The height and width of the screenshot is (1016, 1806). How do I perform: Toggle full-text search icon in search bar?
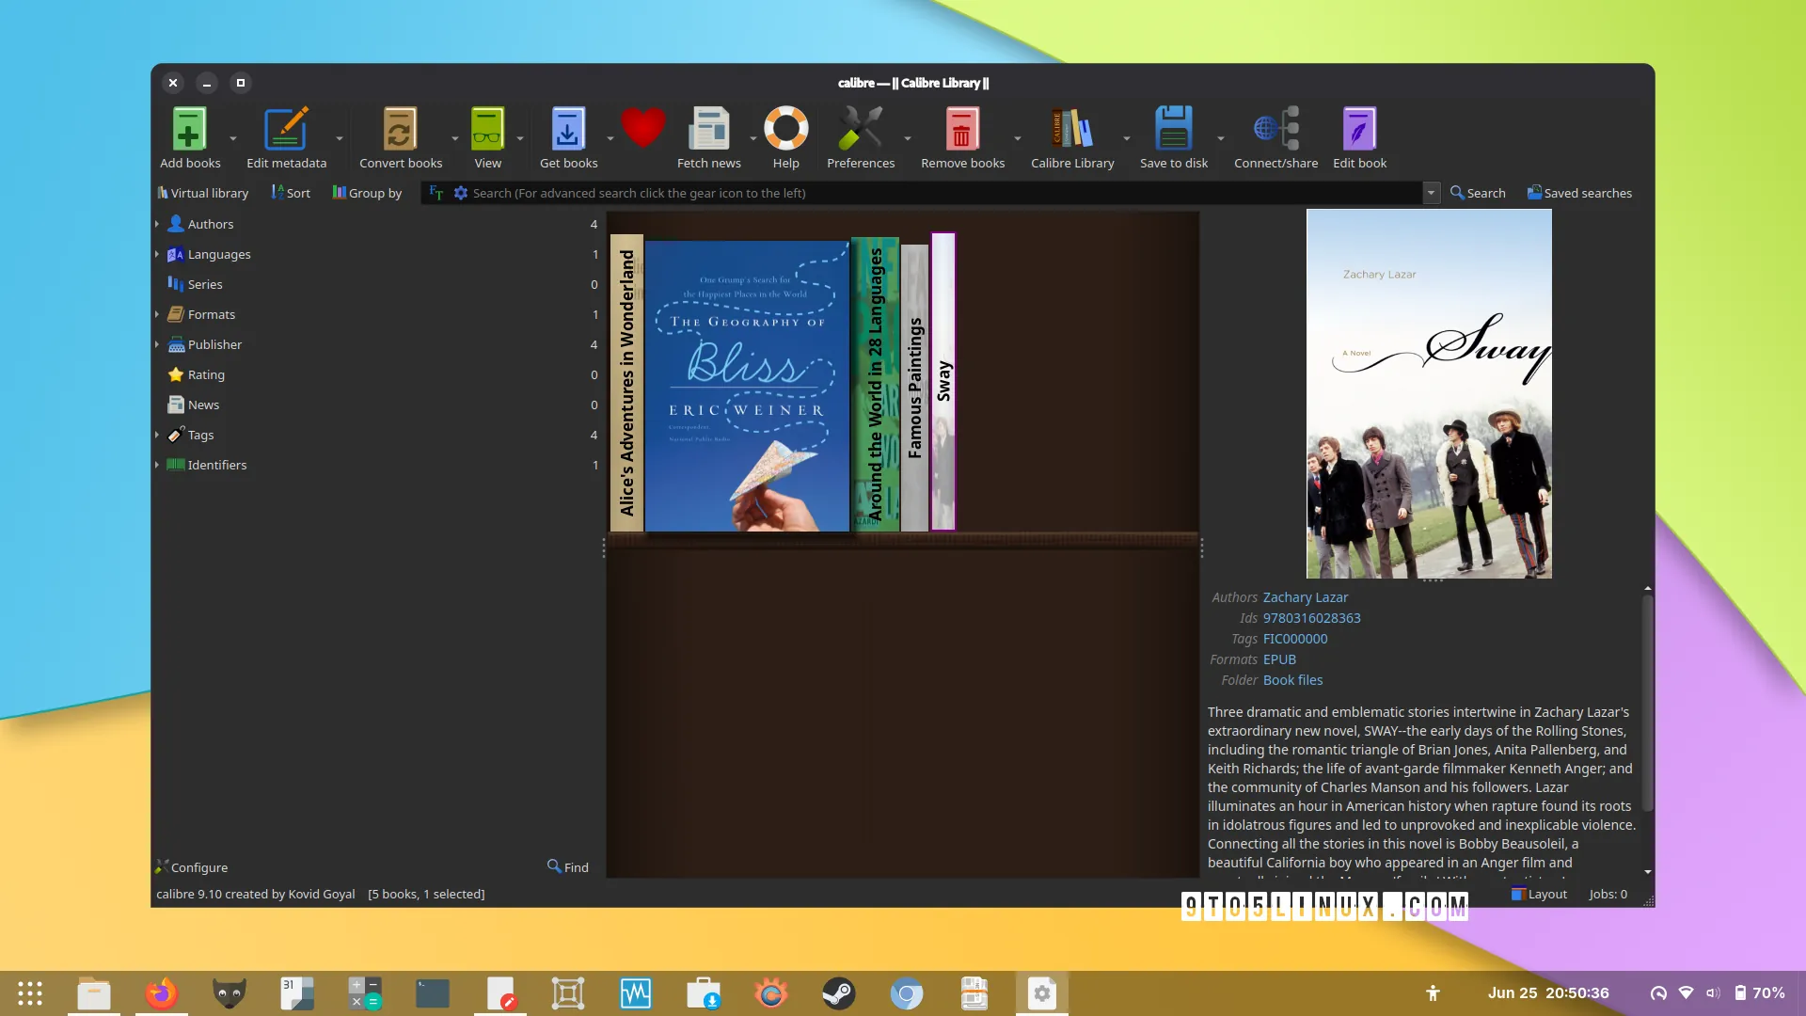(436, 193)
